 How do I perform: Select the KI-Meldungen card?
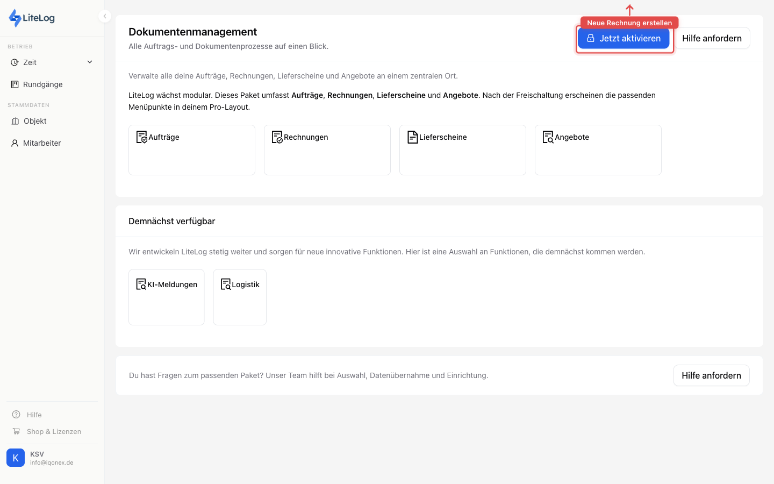(x=166, y=296)
